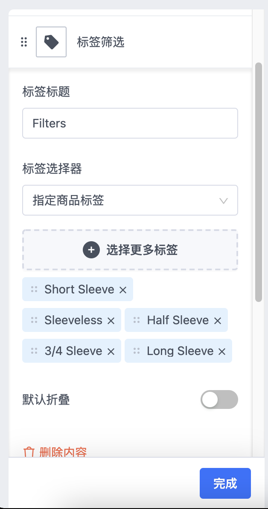Click the dropdown chevron for 指定商品标签
Image resolution: width=268 pixels, height=509 pixels.
(224, 200)
